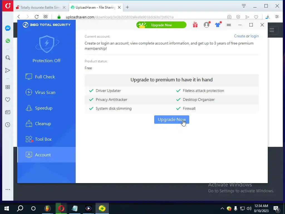Close the UploadHaven browser tab
Screen dimensions: 285x214
tap(119, 8)
